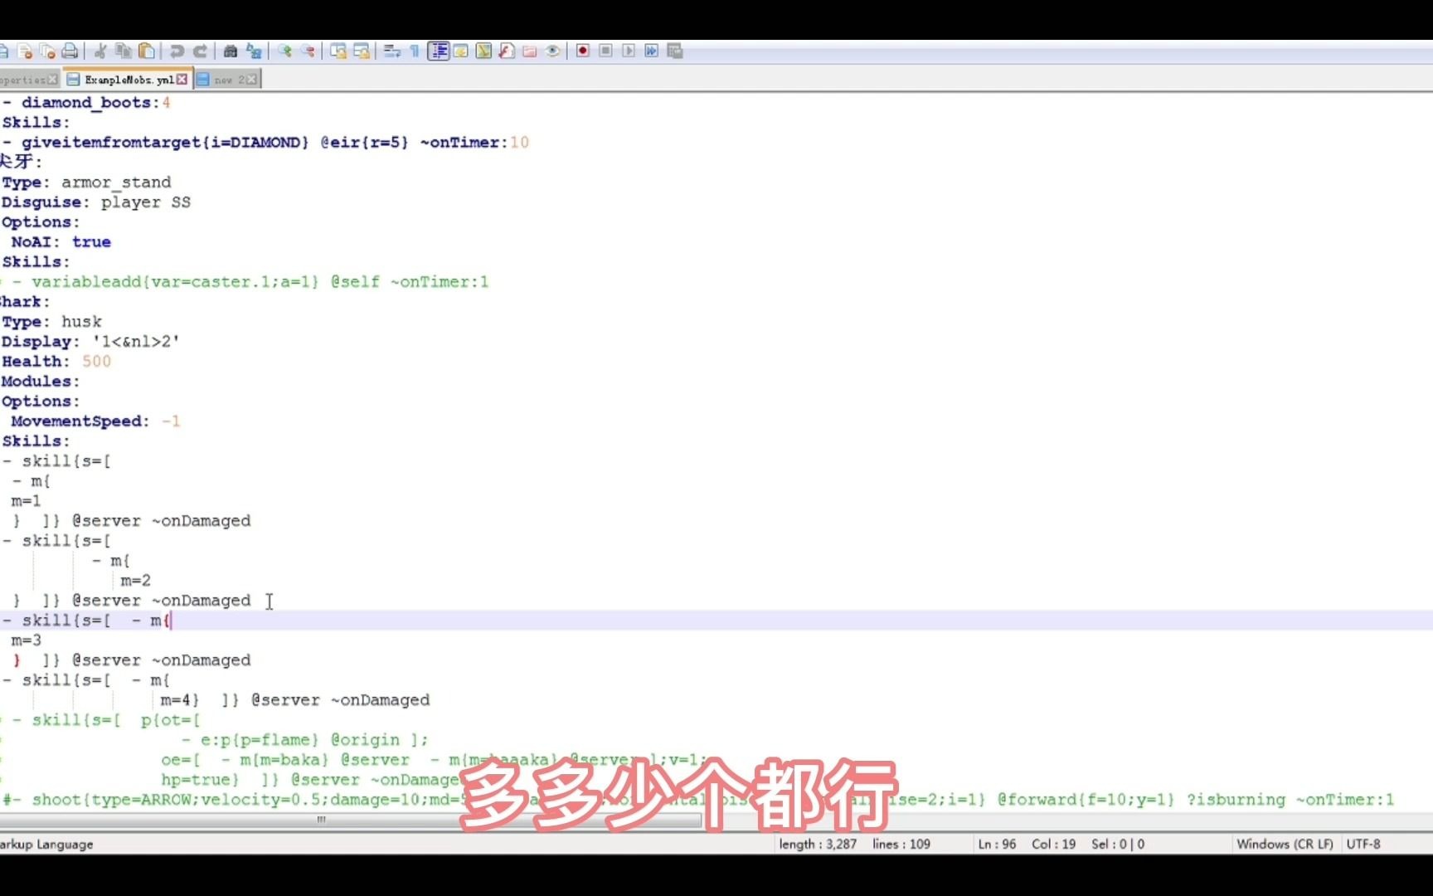Open the Replace dialog icon
This screenshot has width=1433, height=896.
[x=254, y=51]
